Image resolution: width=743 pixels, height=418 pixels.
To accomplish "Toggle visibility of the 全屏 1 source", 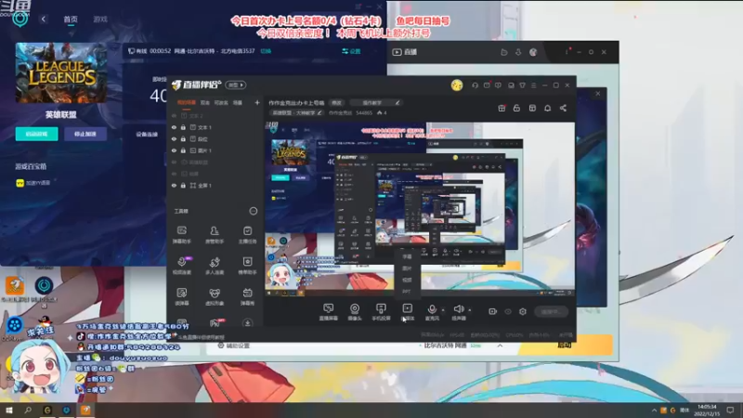I will (x=174, y=186).
